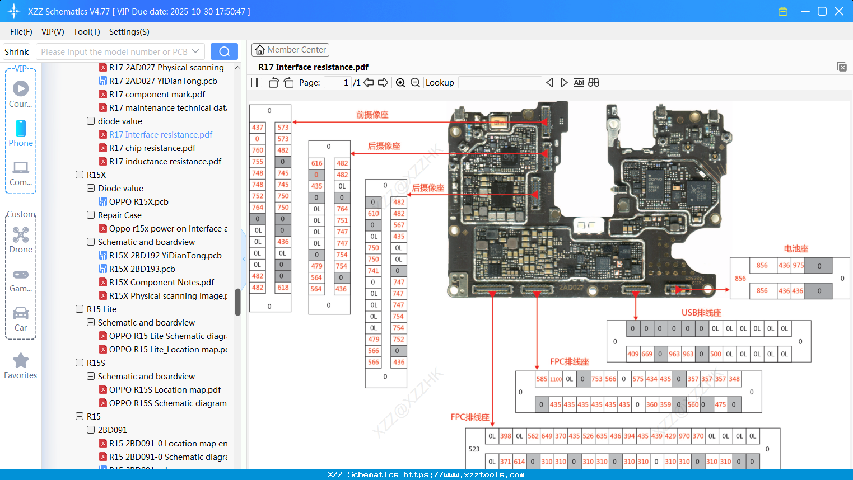The image size is (853, 480).
Task: Collapse the R15X tree node
Action: coord(80,175)
